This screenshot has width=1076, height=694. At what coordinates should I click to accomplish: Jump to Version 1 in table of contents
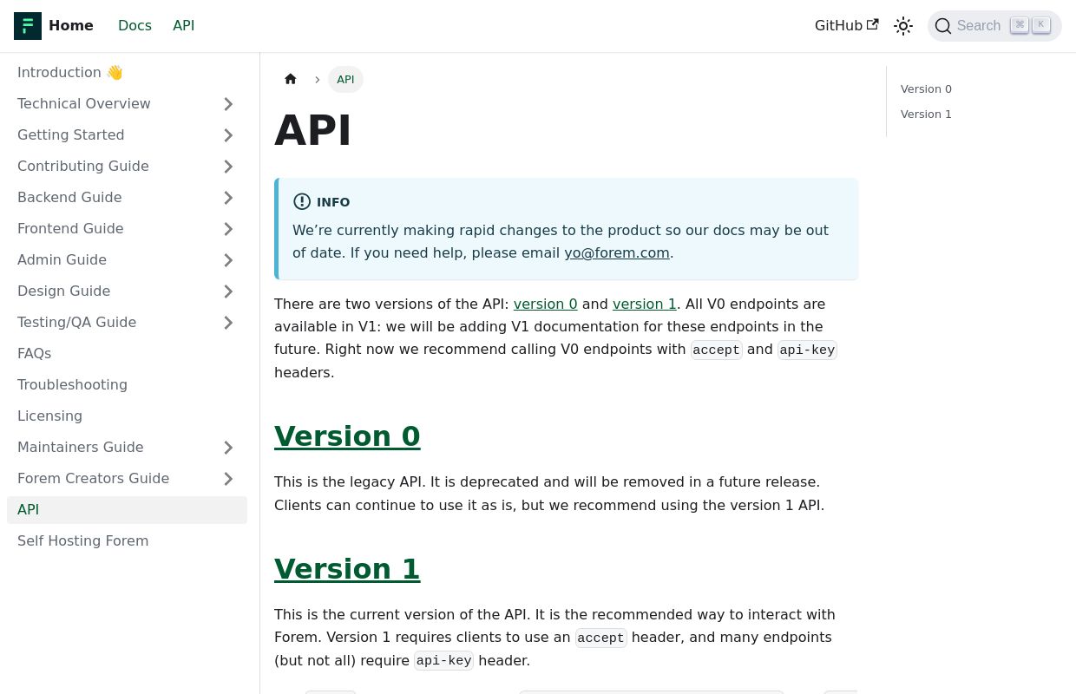tap(926, 115)
